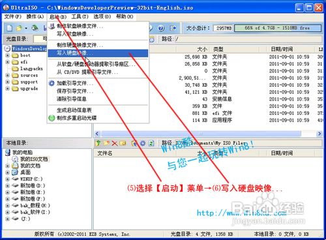This screenshot has width=326, height=240.
Task: Click the horizontal scrollbar thumb of file list
Action: pos(201,133)
